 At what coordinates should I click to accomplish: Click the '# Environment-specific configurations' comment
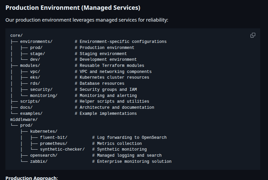121,42
